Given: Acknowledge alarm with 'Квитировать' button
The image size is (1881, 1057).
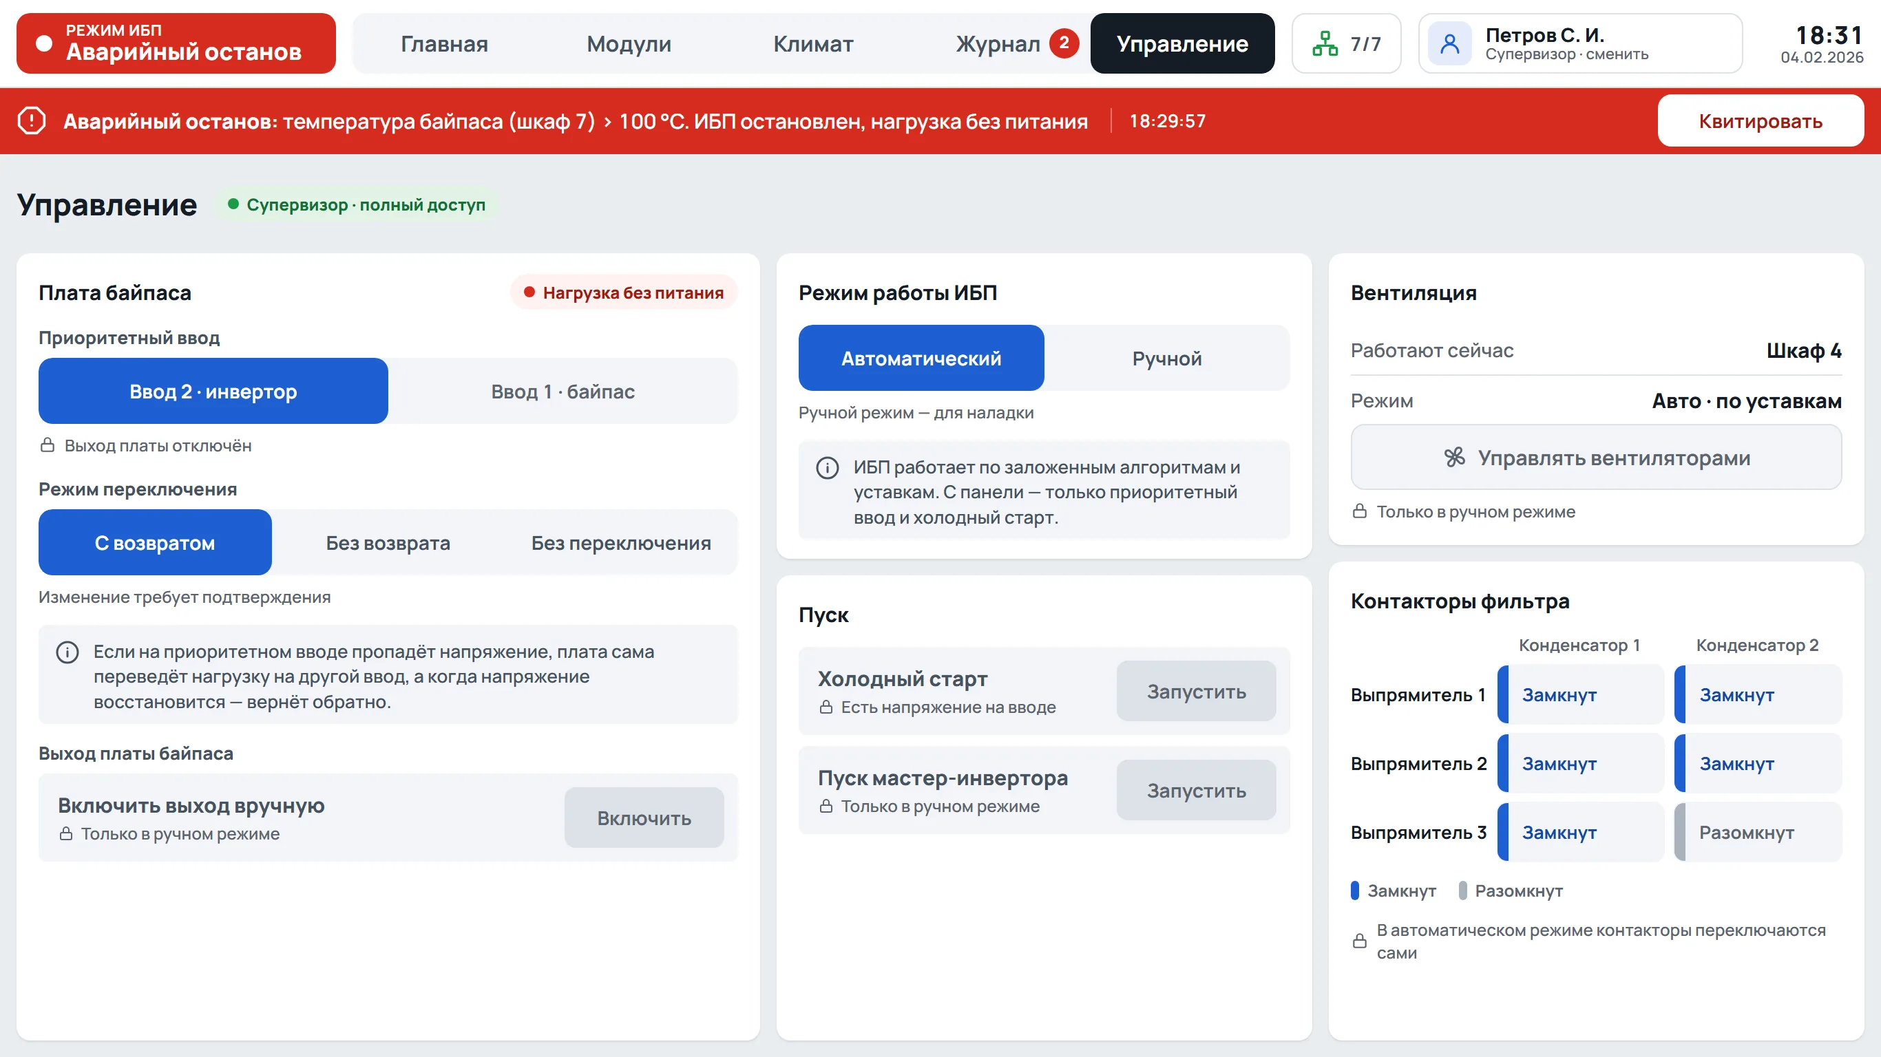Looking at the screenshot, I should 1760,120.
